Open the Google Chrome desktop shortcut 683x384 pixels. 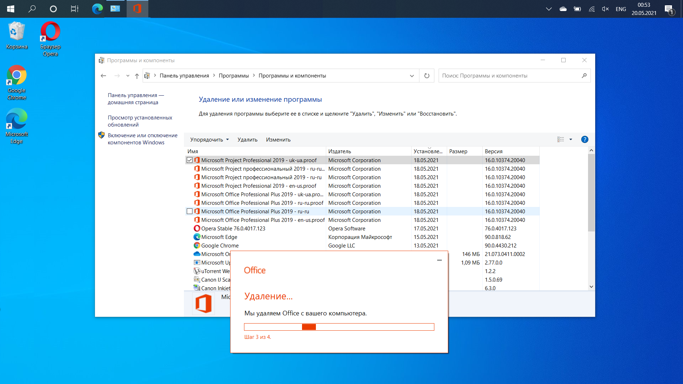17,82
